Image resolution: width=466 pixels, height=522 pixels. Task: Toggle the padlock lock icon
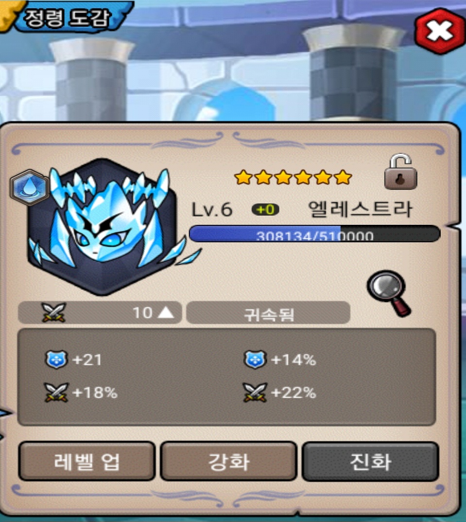[401, 172]
